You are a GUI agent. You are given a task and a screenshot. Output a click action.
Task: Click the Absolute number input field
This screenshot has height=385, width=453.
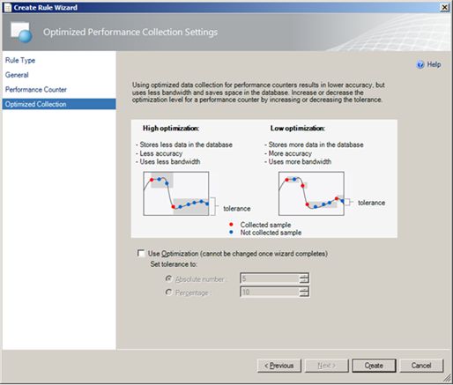270,278
